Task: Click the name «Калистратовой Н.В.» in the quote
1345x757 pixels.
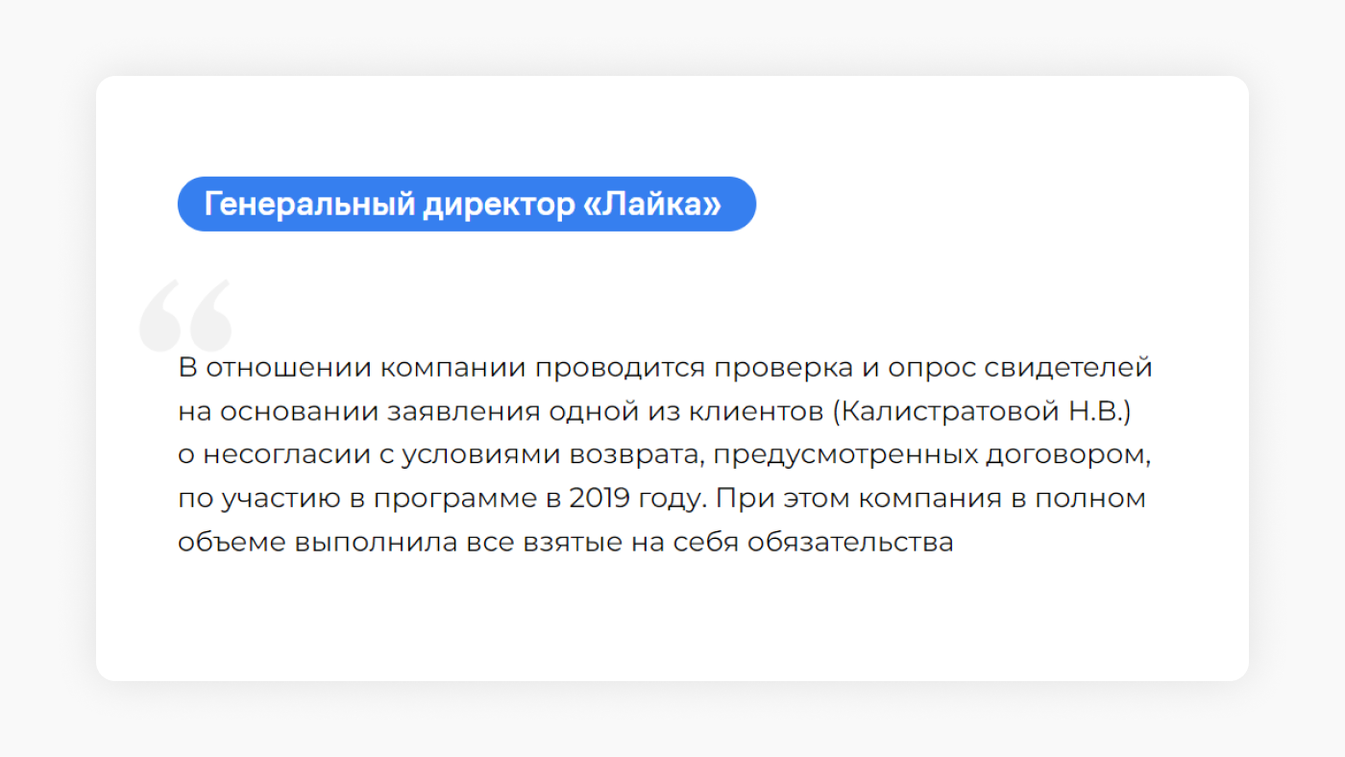Action: pyautogui.click(x=980, y=411)
